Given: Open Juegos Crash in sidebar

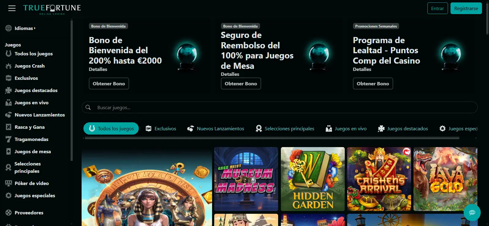Looking at the screenshot, I should (x=30, y=66).
